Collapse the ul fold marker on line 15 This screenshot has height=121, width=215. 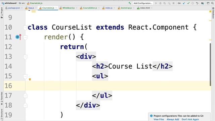25,76
